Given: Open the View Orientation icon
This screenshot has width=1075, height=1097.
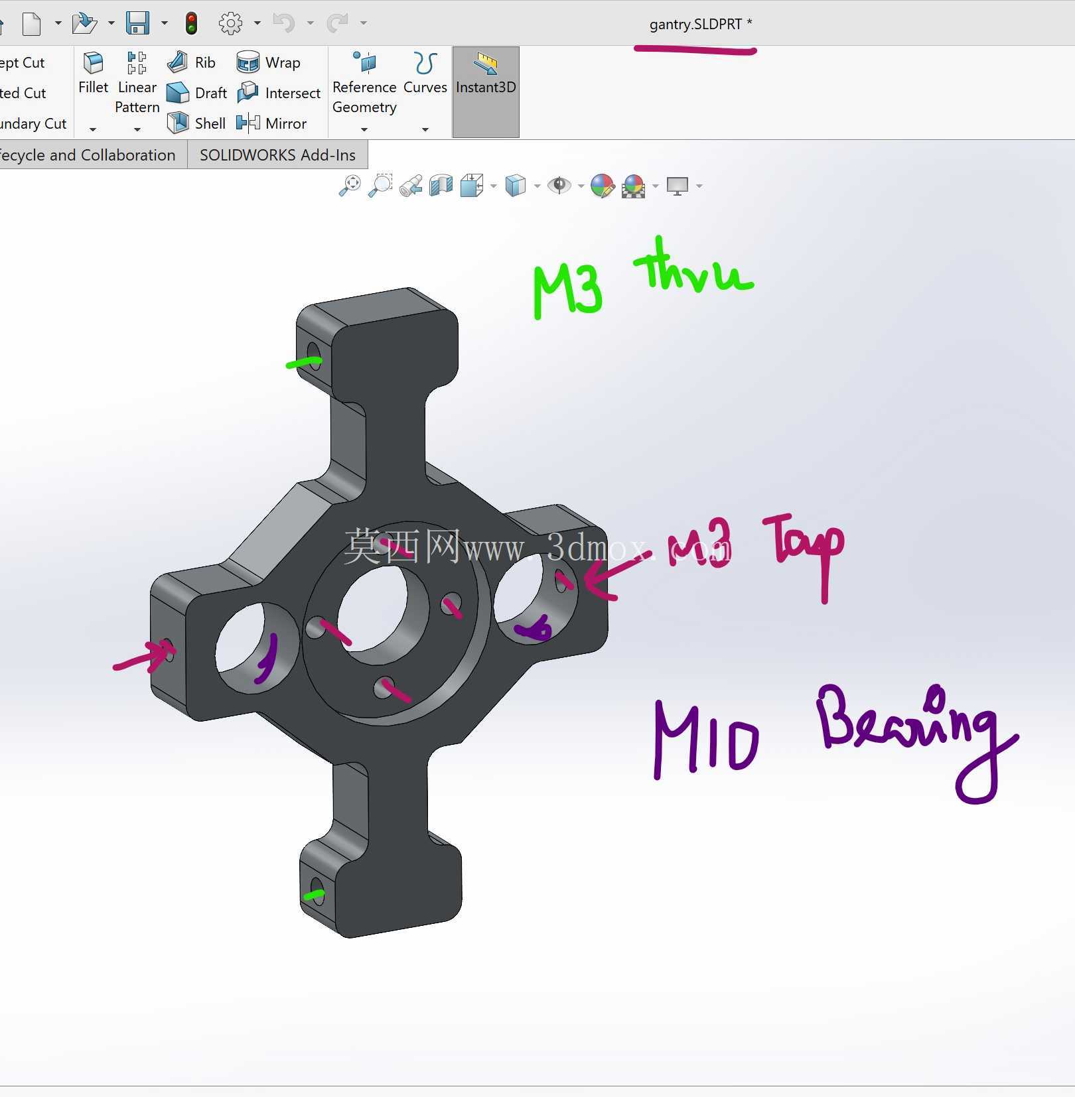Looking at the screenshot, I should 472,186.
